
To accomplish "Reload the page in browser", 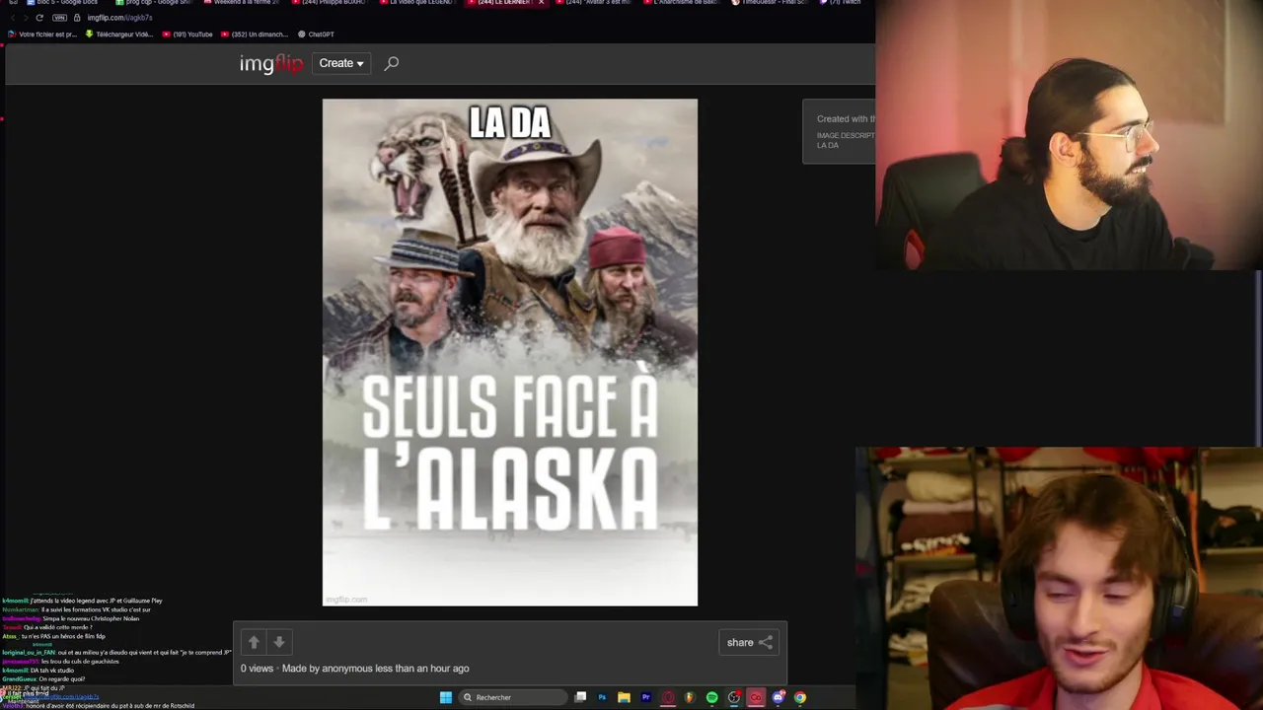I will 39,18.
